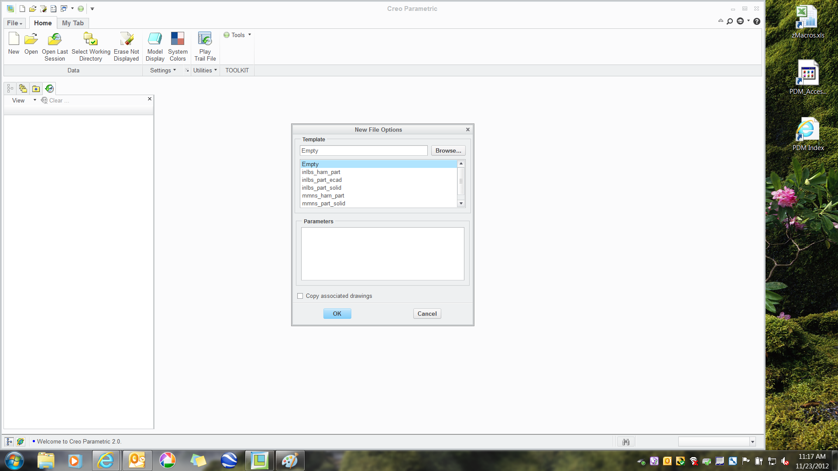838x471 pixels.
Task: Click quick access erase not displayed icon
Action: point(43,9)
